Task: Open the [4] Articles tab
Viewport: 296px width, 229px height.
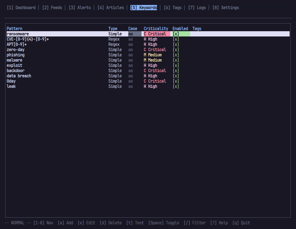Action: pyautogui.click(x=111, y=7)
